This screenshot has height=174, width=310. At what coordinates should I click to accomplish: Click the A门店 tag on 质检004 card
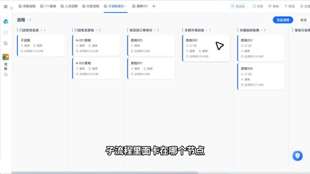pyautogui.click(x=246, y=74)
